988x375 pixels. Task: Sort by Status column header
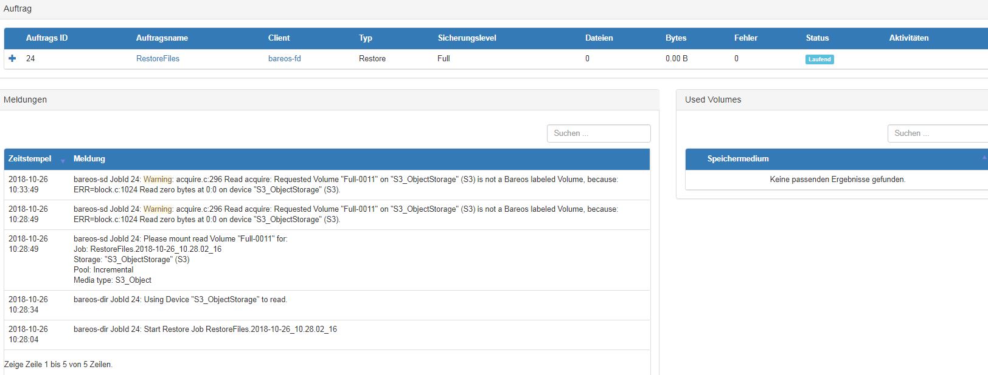tap(817, 38)
